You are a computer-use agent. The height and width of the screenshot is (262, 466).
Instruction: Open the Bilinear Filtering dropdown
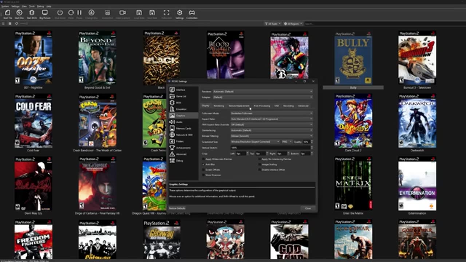272,136
